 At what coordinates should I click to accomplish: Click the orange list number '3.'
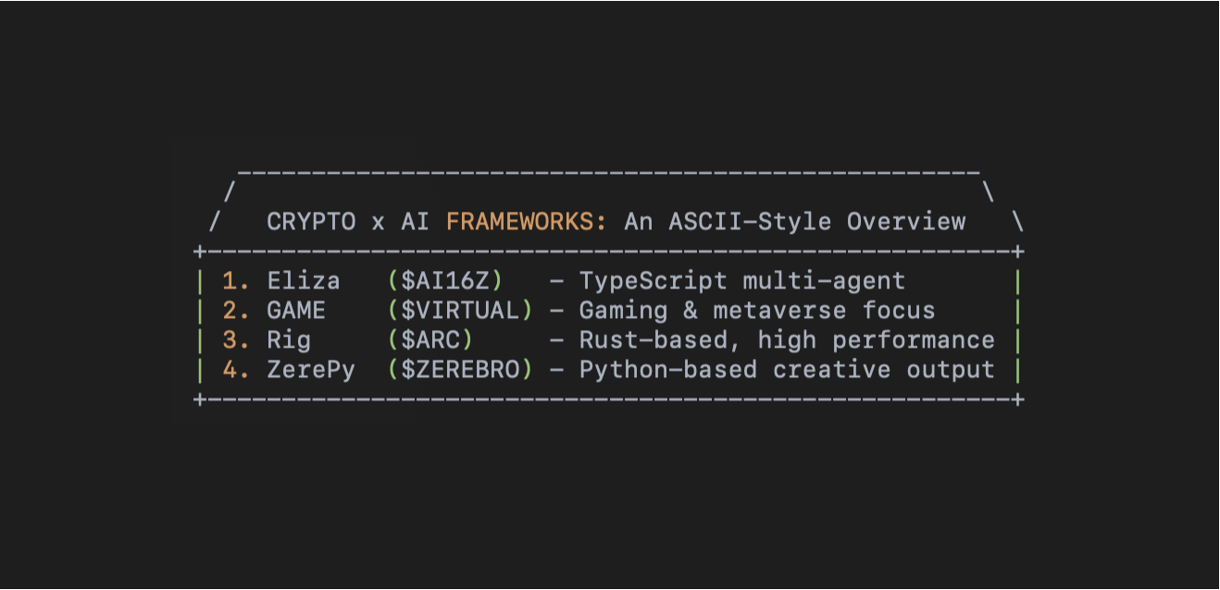pos(236,340)
